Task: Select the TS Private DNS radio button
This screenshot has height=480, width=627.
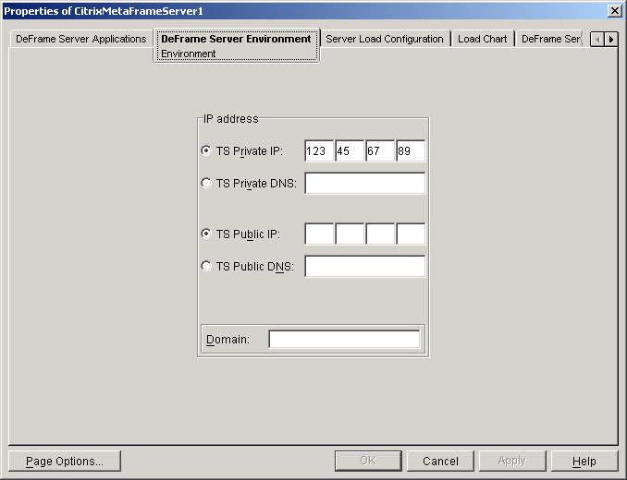Action: tap(206, 183)
